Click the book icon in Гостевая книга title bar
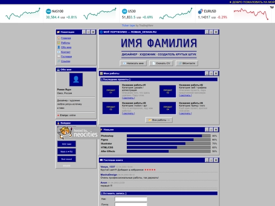The image size is (275, 206). (x=101, y=160)
